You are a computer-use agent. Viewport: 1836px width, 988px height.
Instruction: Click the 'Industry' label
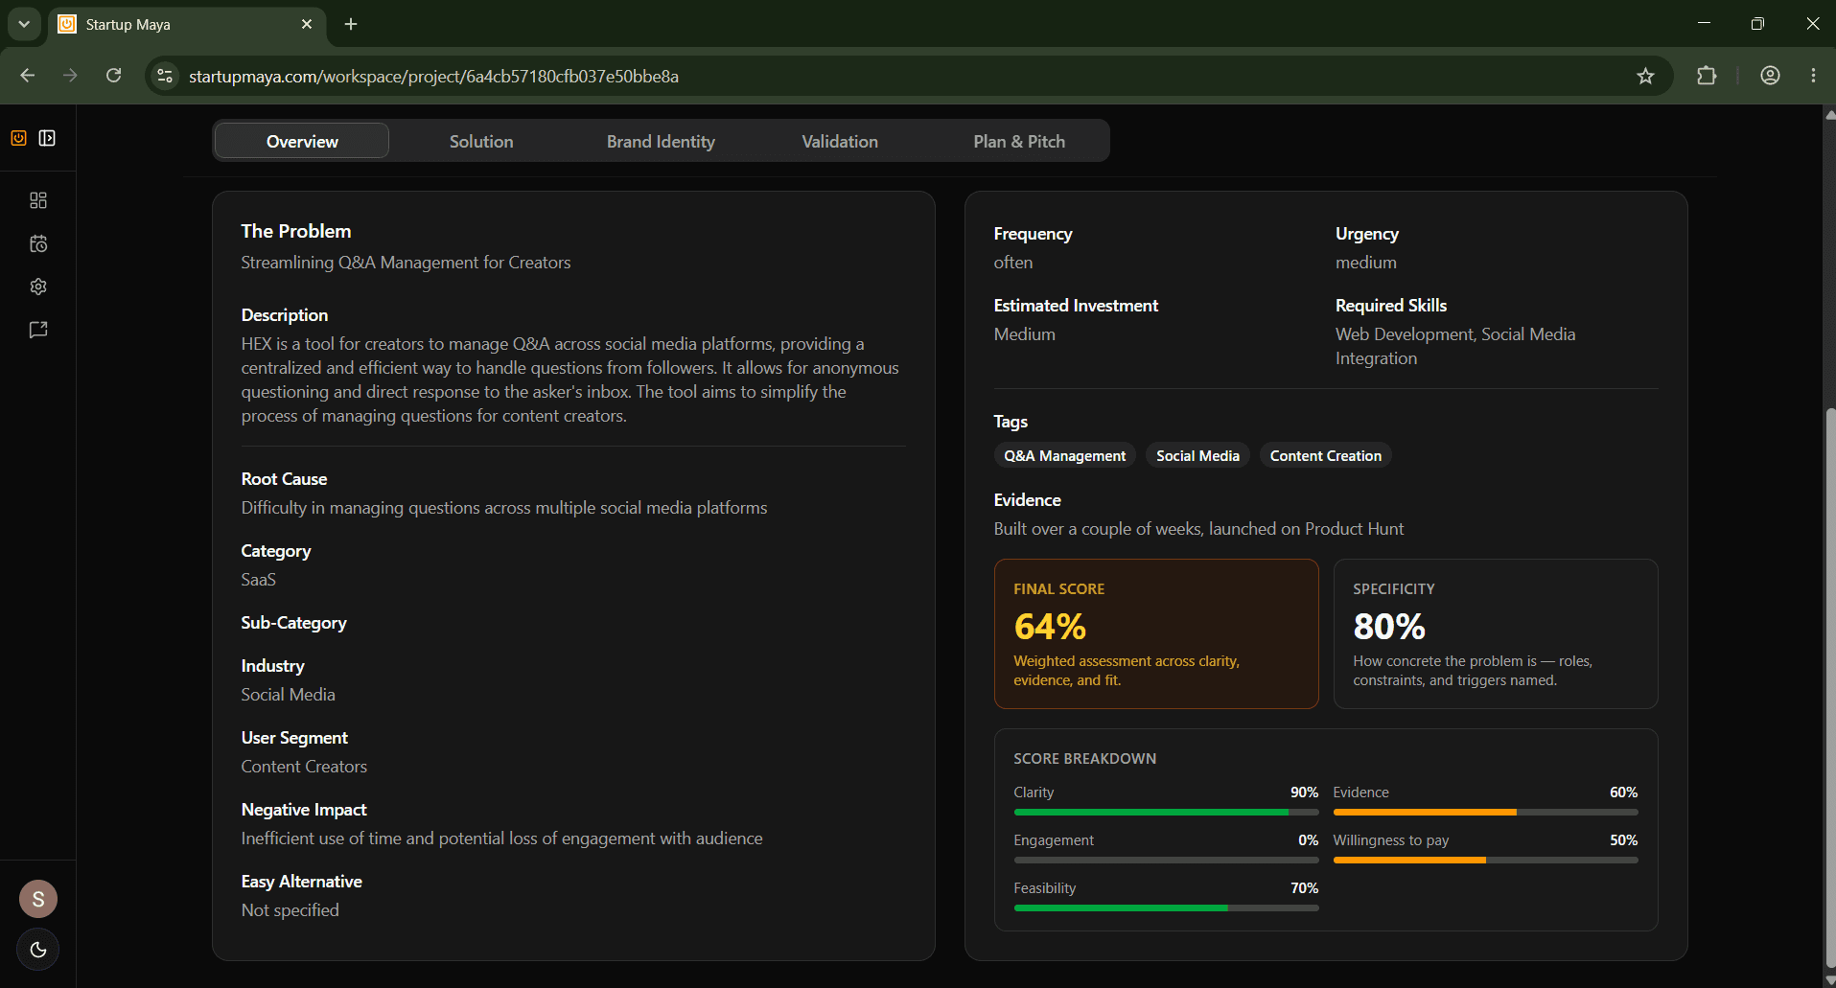(x=272, y=666)
